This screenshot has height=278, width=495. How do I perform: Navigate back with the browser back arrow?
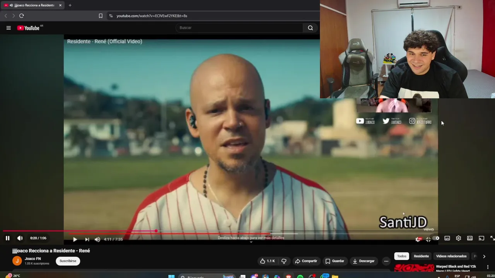pos(6,16)
